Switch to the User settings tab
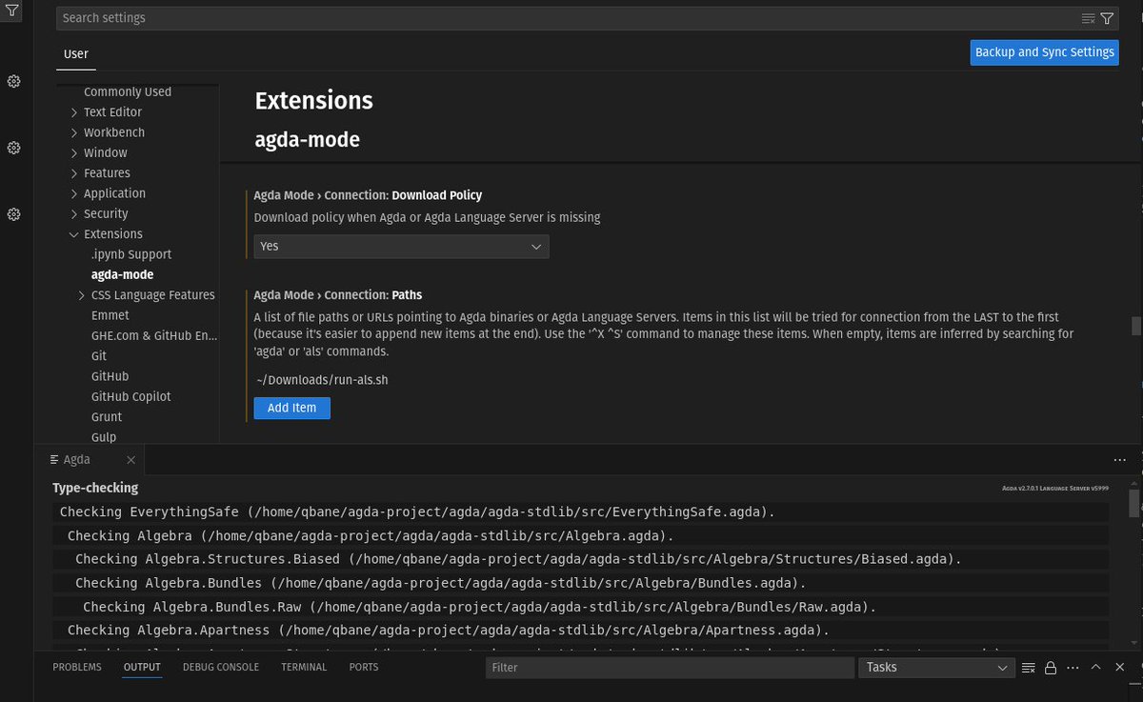1143x702 pixels. pyautogui.click(x=76, y=54)
